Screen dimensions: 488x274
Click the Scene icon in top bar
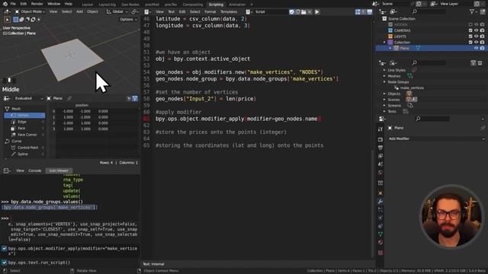(376, 4)
